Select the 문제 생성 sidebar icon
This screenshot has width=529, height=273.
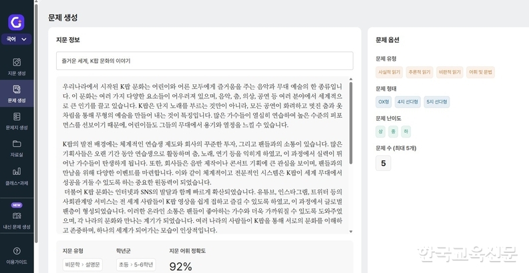pos(16,93)
